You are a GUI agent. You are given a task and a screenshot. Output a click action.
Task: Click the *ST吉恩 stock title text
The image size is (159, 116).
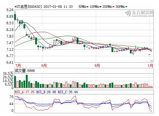(21, 7)
